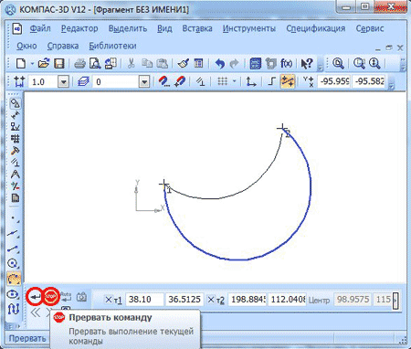This screenshot has height=349, width=411.
Task: Open a file using the folder icon
Action: click(44, 64)
